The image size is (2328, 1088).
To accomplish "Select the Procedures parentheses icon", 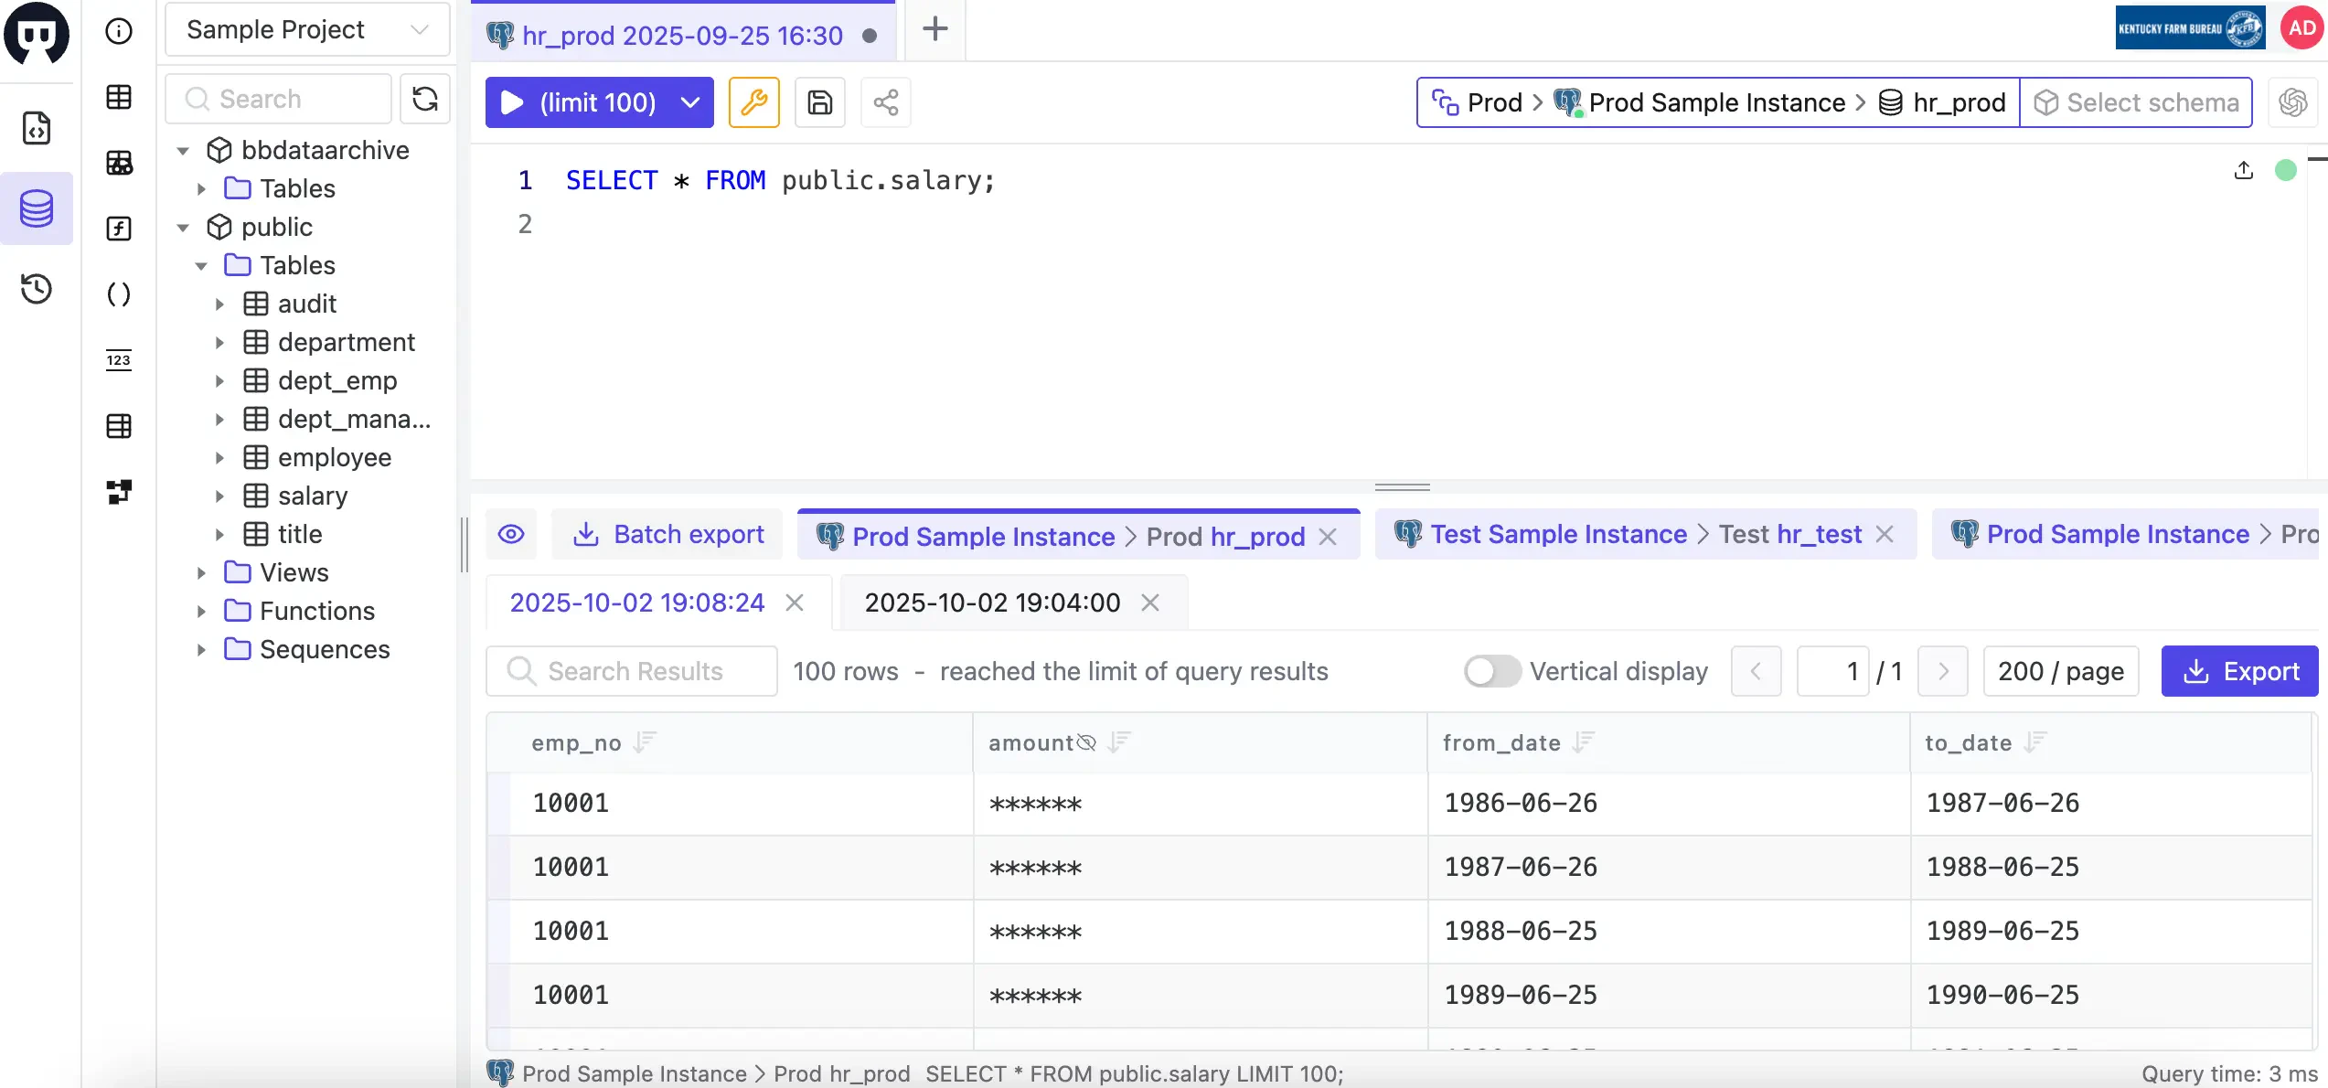I will click(x=120, y=294).
